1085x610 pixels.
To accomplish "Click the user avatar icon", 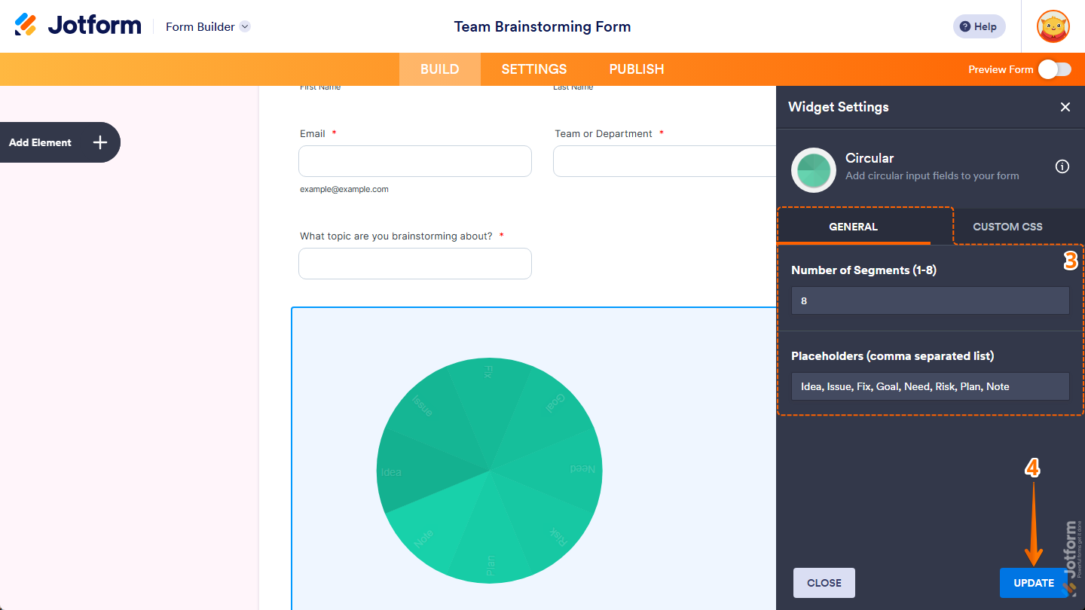I will 1053,26.
